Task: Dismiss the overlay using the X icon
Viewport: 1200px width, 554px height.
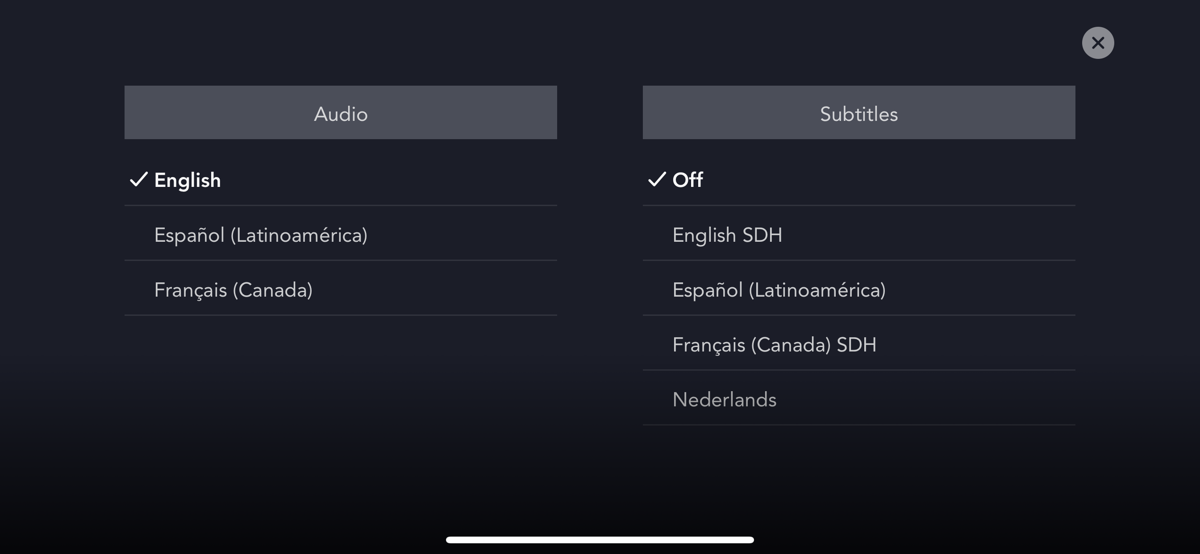Action: [1097, 43]
